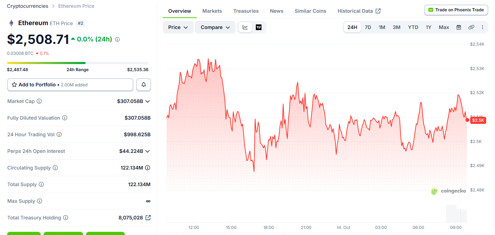
Task: Click Ethereum Price breadcrumb
Action: (x=76, y=6)
